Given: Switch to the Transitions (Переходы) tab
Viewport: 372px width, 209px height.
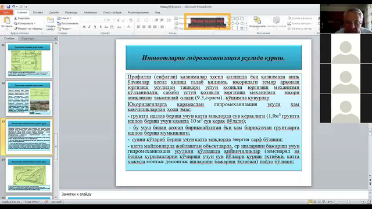Looking at the screenshot, I should click(x=71, y=12).
